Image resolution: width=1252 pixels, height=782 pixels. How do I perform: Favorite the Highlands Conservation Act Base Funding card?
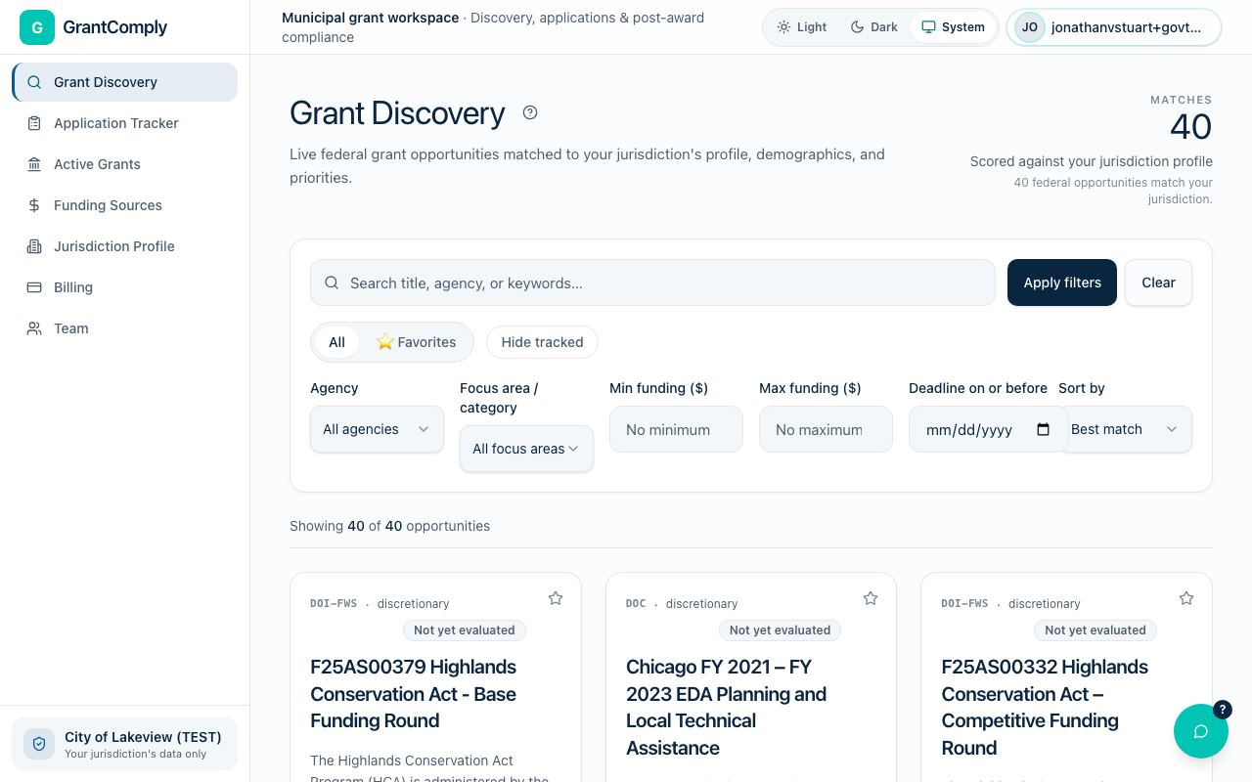(556, 598)
